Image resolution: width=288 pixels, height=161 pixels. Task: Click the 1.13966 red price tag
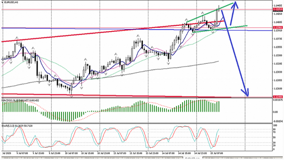click(277, 28)
